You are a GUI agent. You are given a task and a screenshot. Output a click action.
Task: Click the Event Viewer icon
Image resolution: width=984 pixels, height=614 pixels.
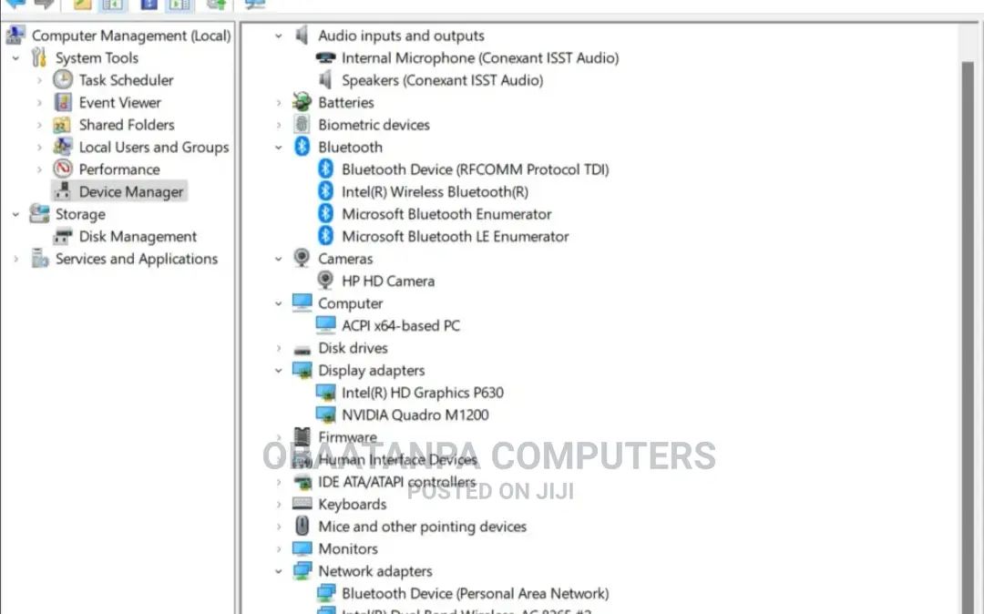(63, 102)
